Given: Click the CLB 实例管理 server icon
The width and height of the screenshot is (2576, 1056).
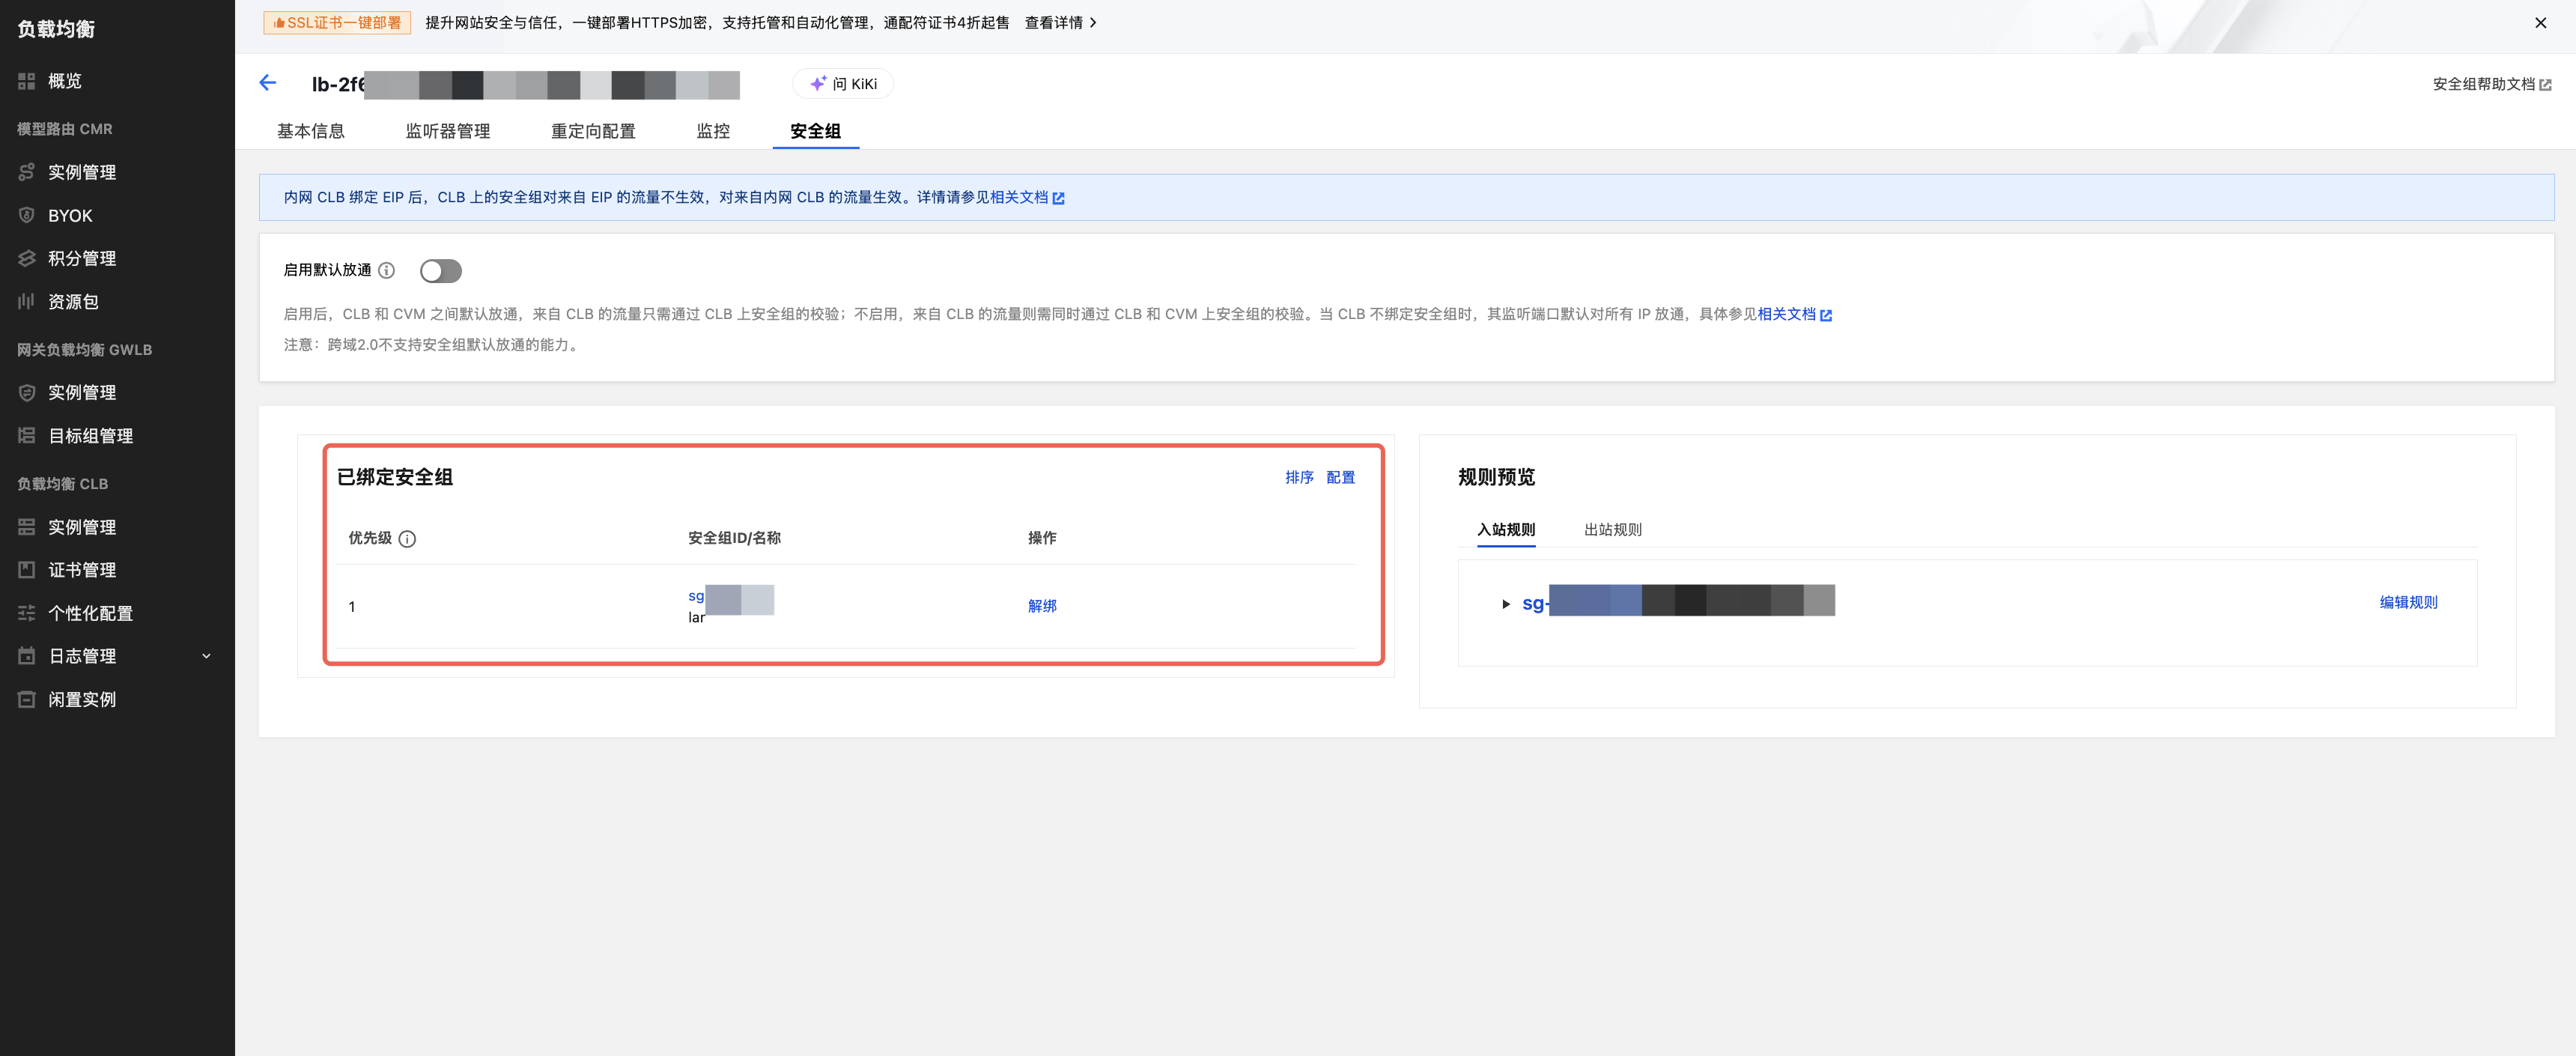Looking at the screenshot, I should pos(27,527).
